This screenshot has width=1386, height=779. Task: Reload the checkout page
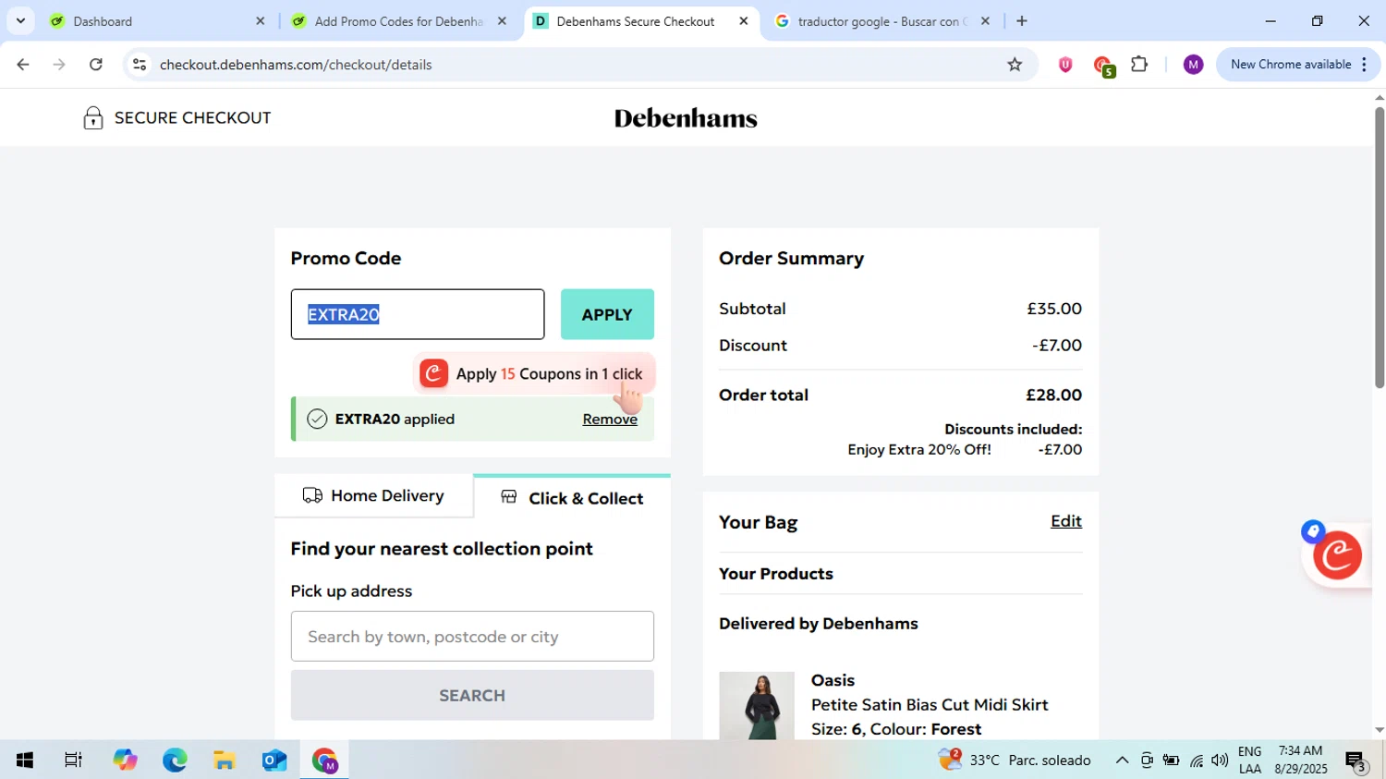tap(96, 65)
